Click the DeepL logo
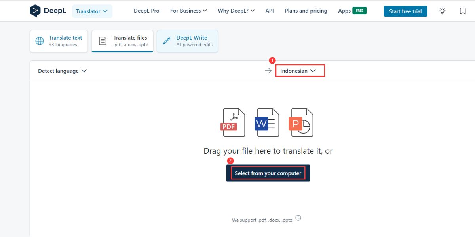This screenshot has height=237, width=475. pyautogui.click(x=47, y=11)
